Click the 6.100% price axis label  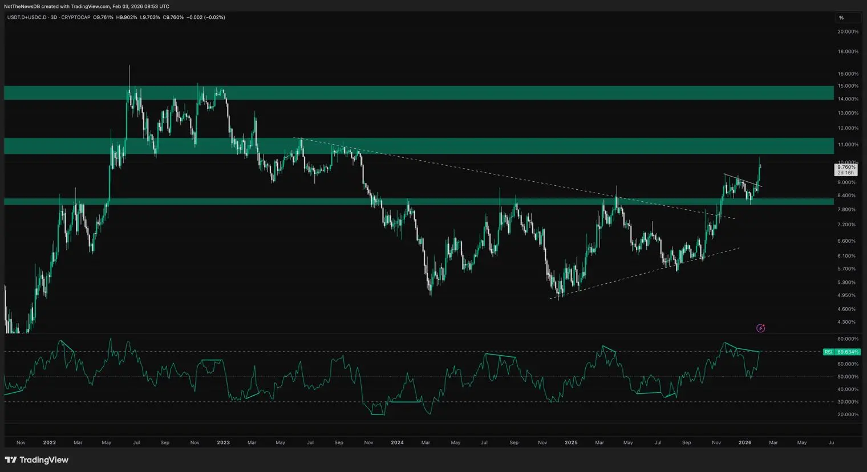[x=846, y=256]
